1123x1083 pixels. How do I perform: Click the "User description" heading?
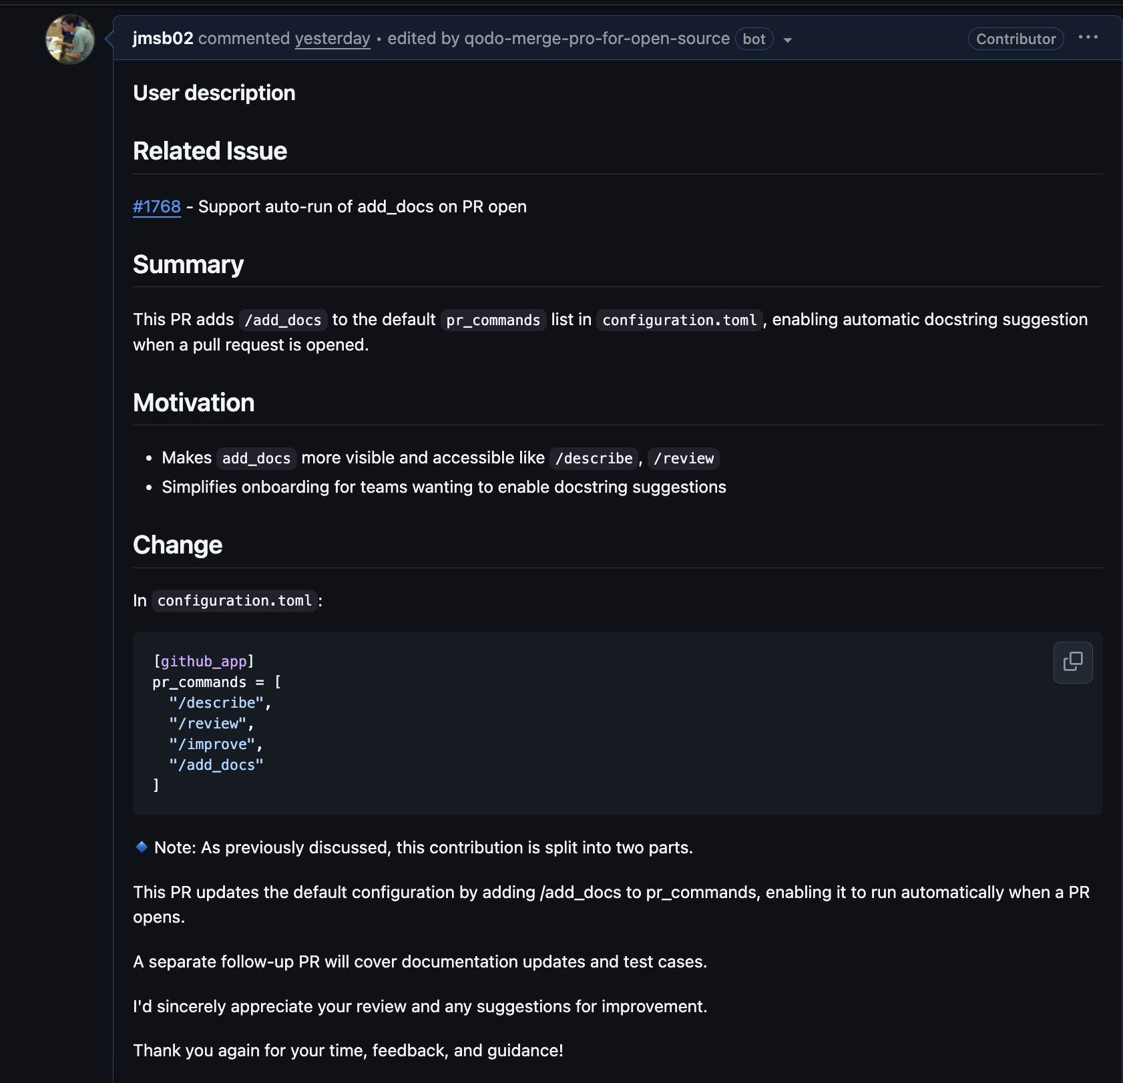[214, 93]
